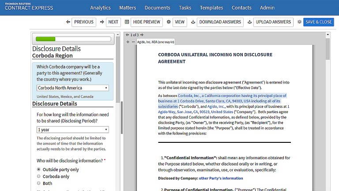Viewport: 339px width, 191px height.
Task: Zoom in preview with plus icon
Action: click(x=128, y=42)
